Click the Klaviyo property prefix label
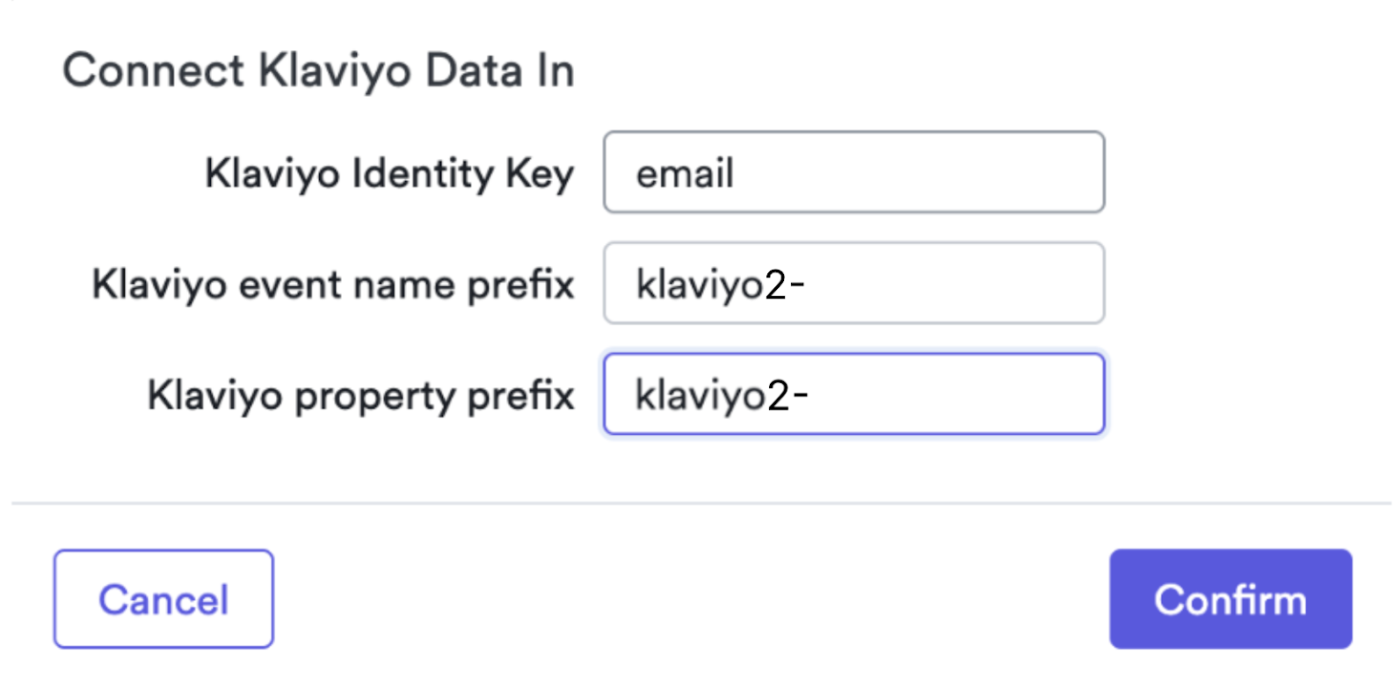Image resolution: width=1394 pixels, height=679 pixels. (362, 394)
